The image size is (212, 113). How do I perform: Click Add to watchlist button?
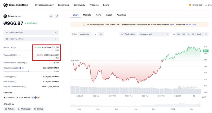[31, 32]
